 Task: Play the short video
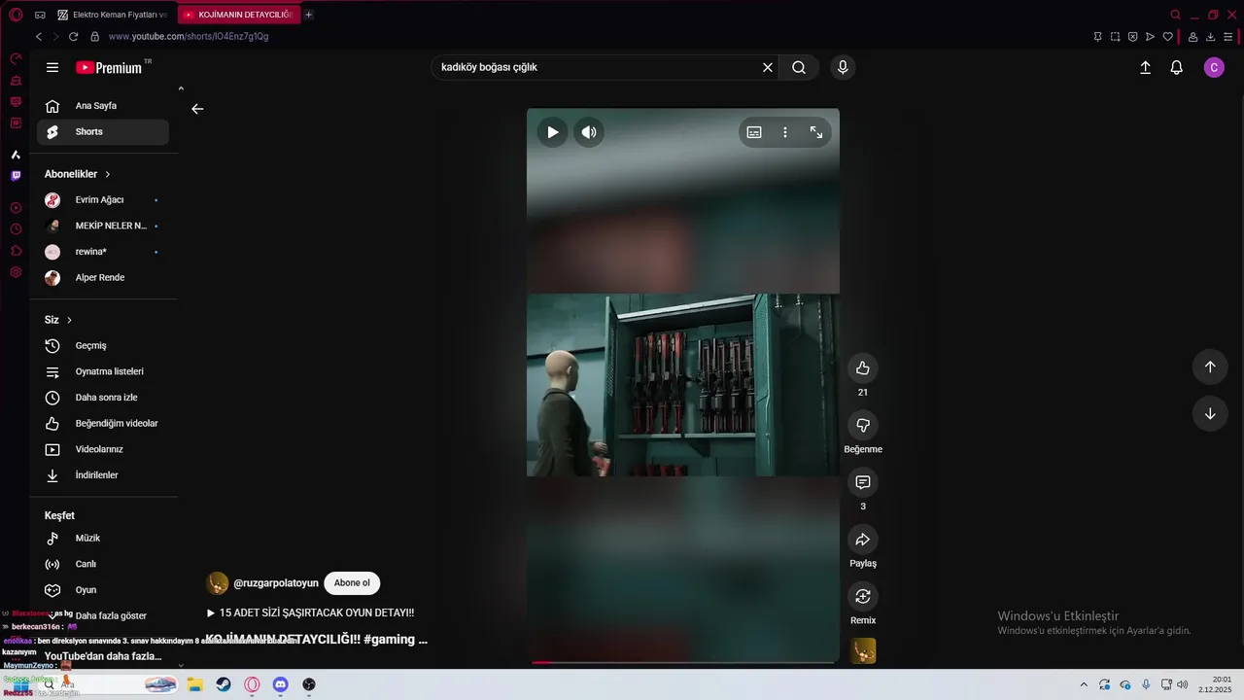click(552, 132)
